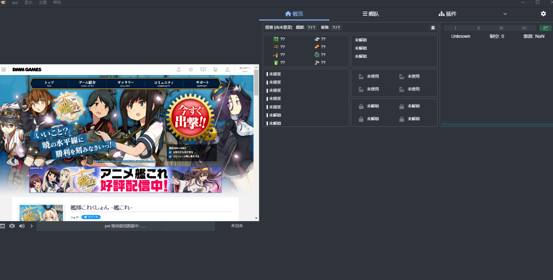553x280 pixels.
Task: Click the 制空: 0 air power value
Action: click(497, 36)
